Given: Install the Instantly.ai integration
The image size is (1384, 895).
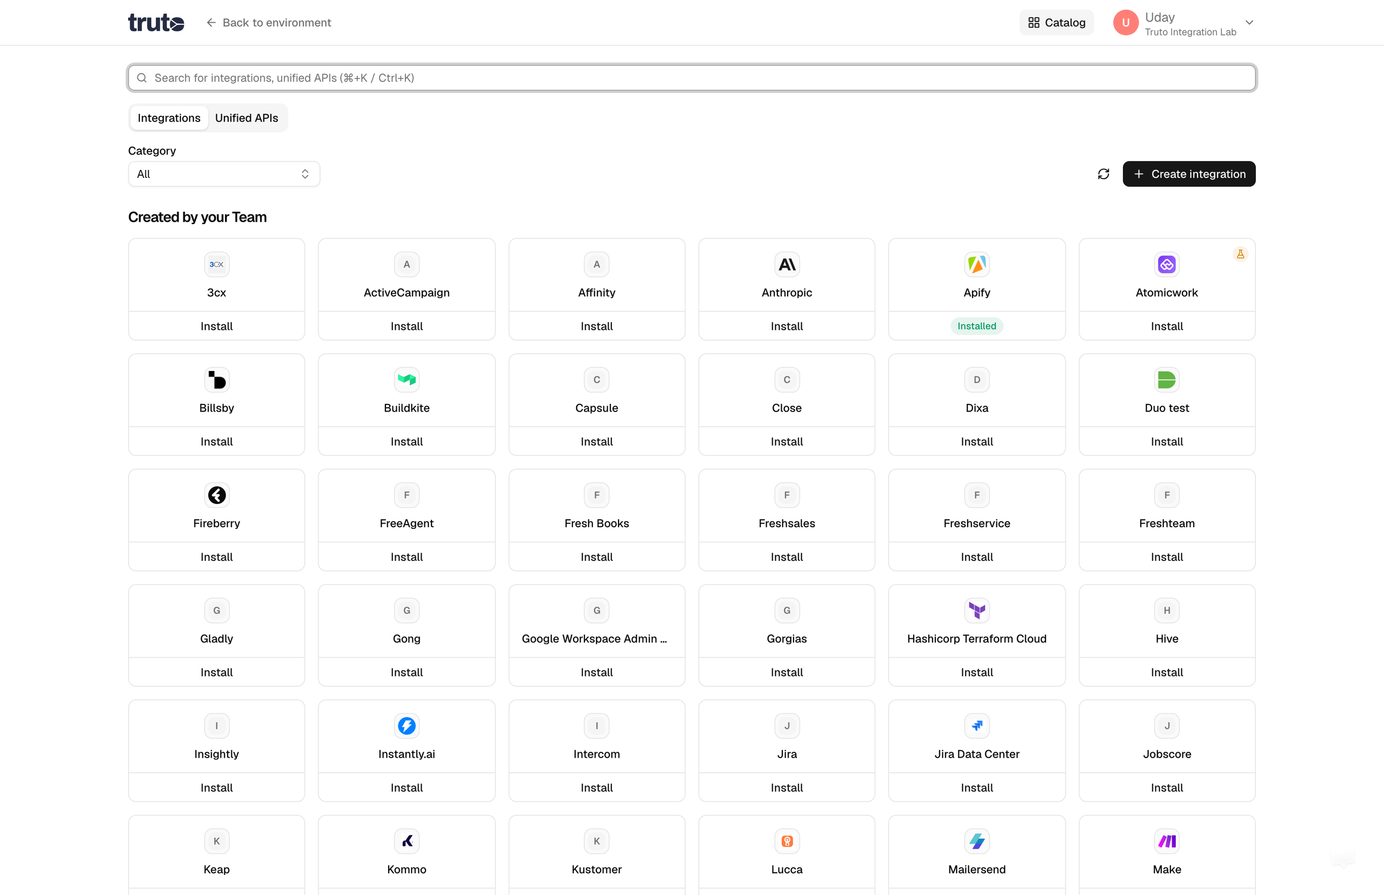Looking at the screenshot, I should point(407,787).
